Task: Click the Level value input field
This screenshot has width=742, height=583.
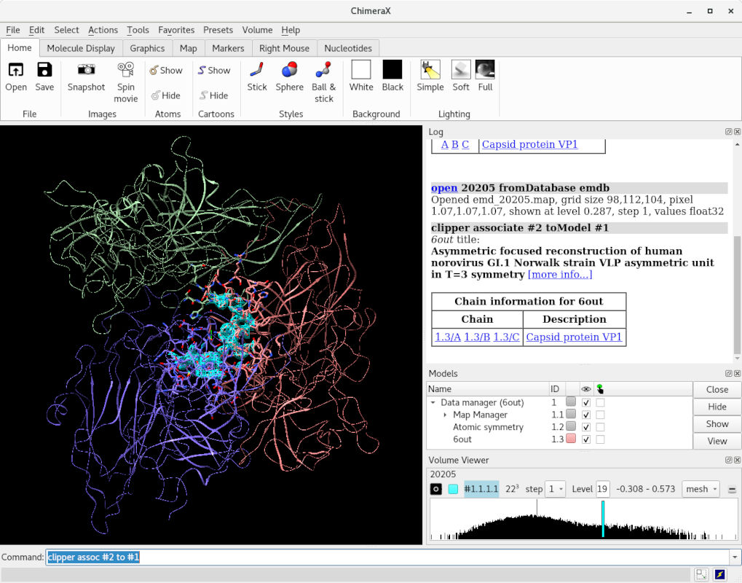Action: click(x=602, y=489)
